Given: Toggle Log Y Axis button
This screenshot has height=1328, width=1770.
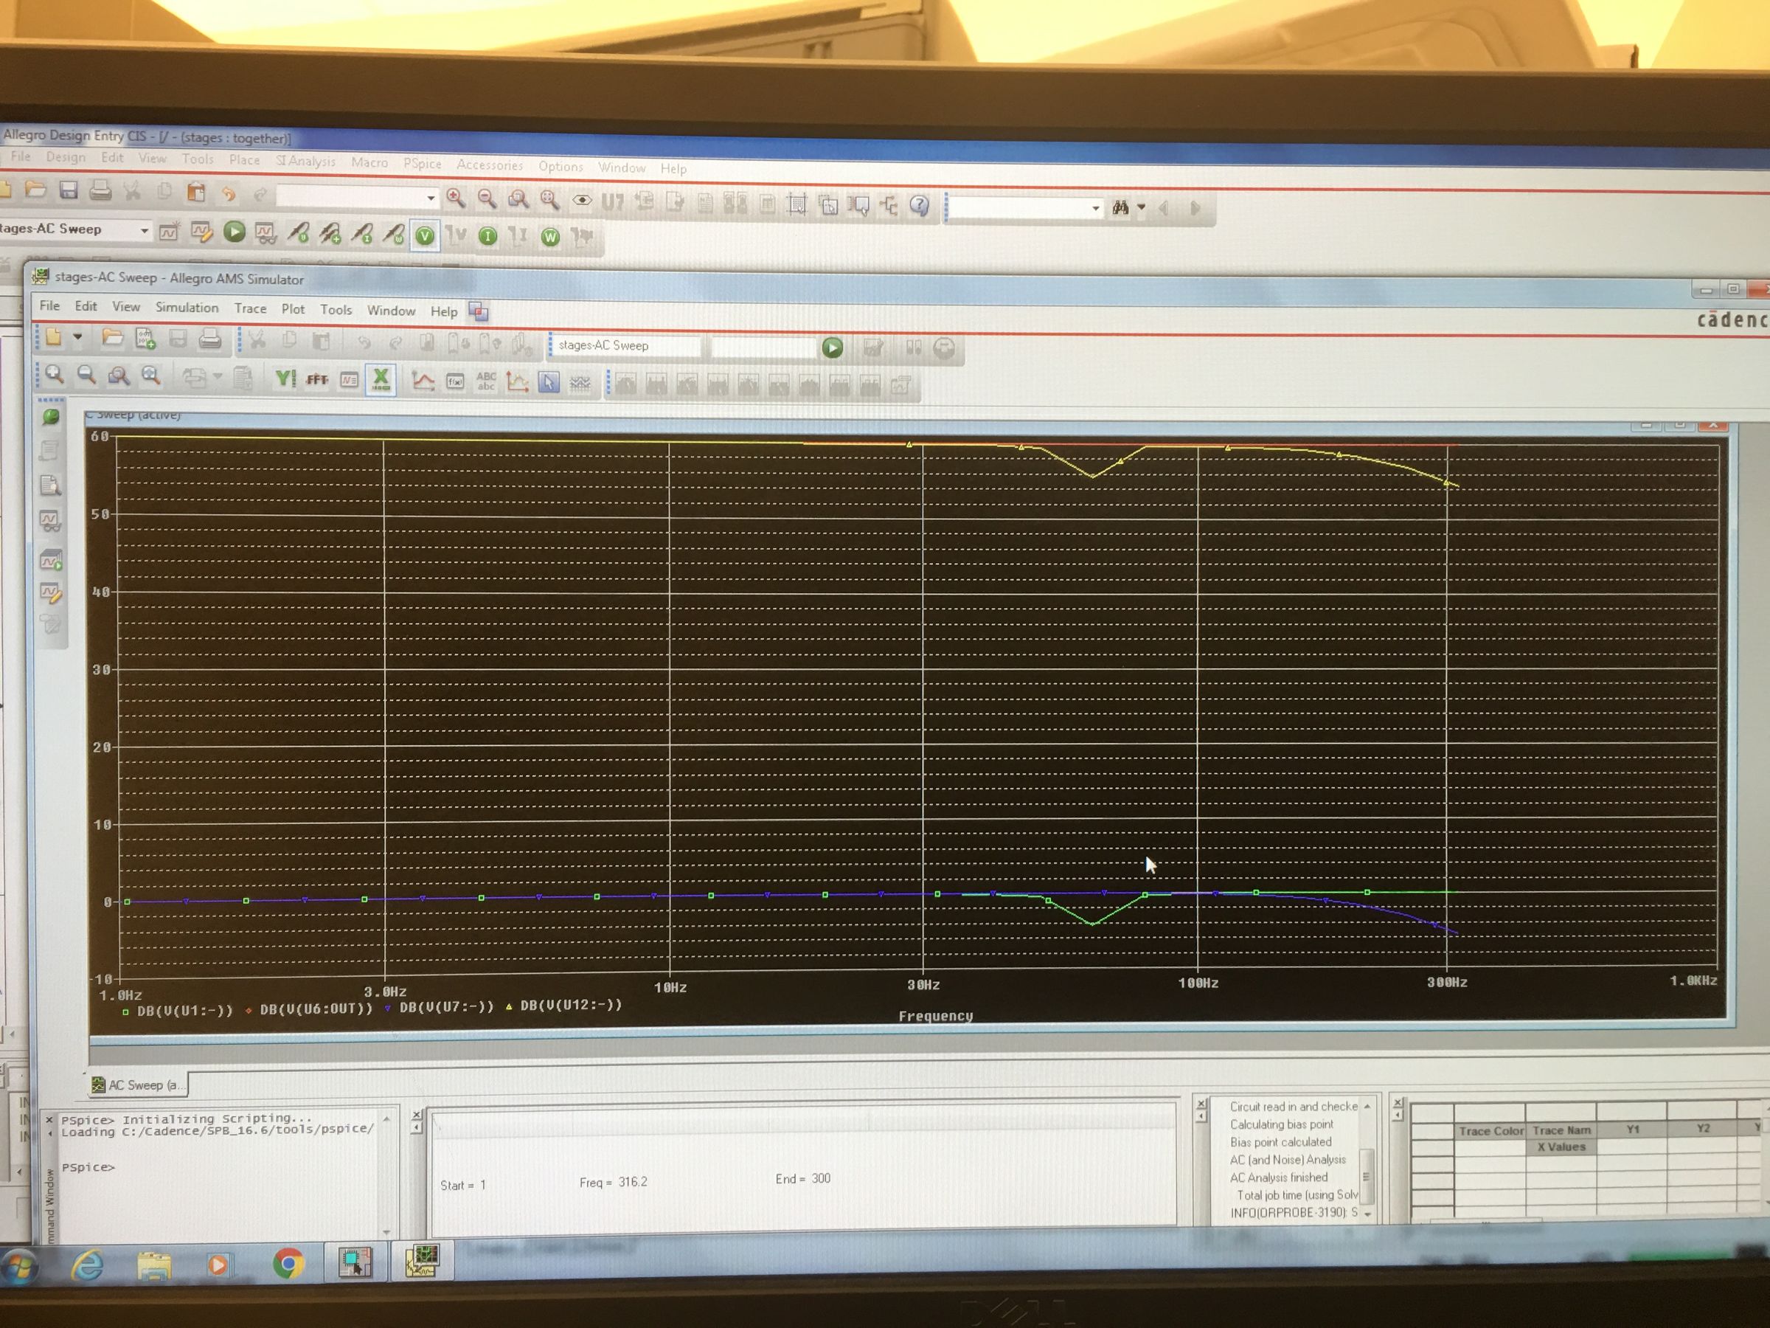Looking at the screenshot, I should click(285, 378).
